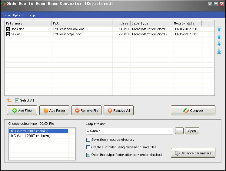Click the 11-10-20 20:58 modify date
Viewport: 226px width, 171px height.
[x=186, y=29]
